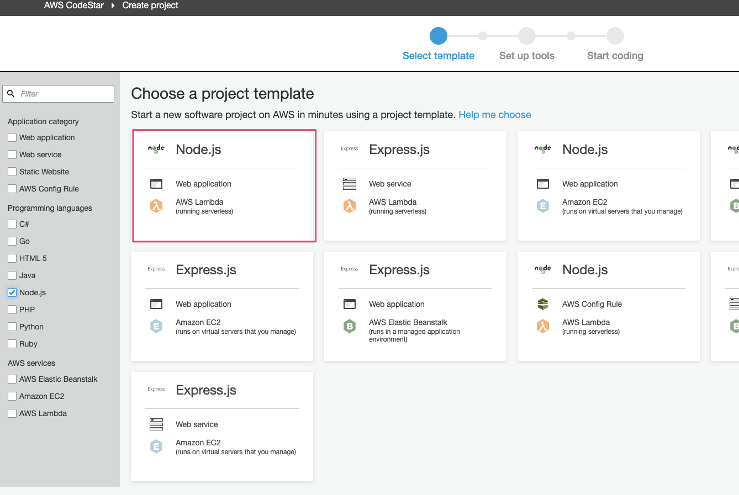Check the Java language checkbox
The image size is (739, 495).
pos(12,275)
